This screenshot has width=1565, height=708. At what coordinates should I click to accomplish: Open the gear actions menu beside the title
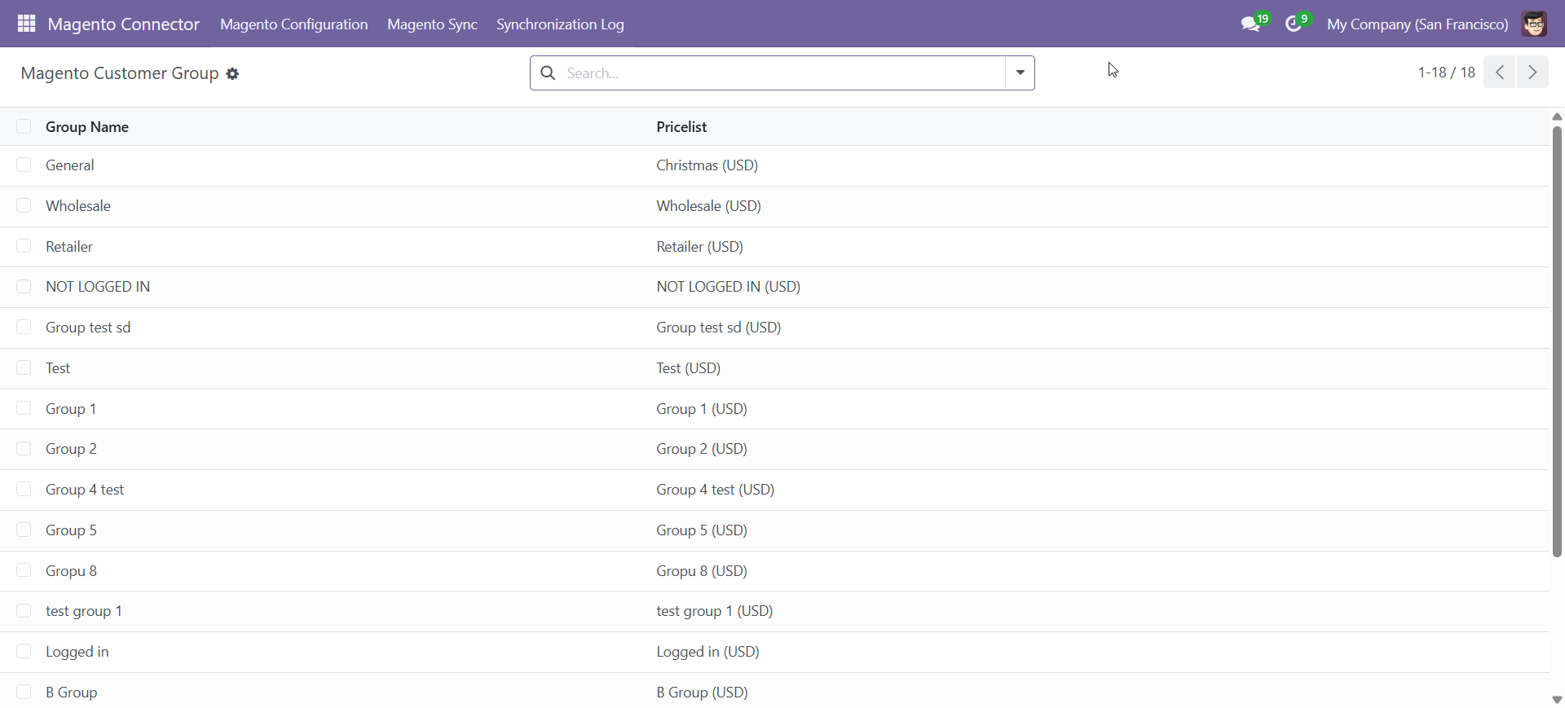[x=232, y=74]
